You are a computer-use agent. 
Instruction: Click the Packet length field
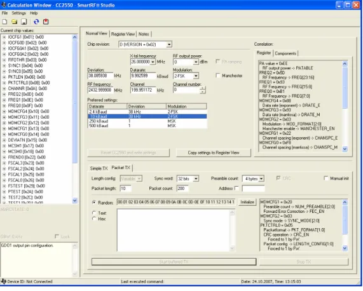125,188
